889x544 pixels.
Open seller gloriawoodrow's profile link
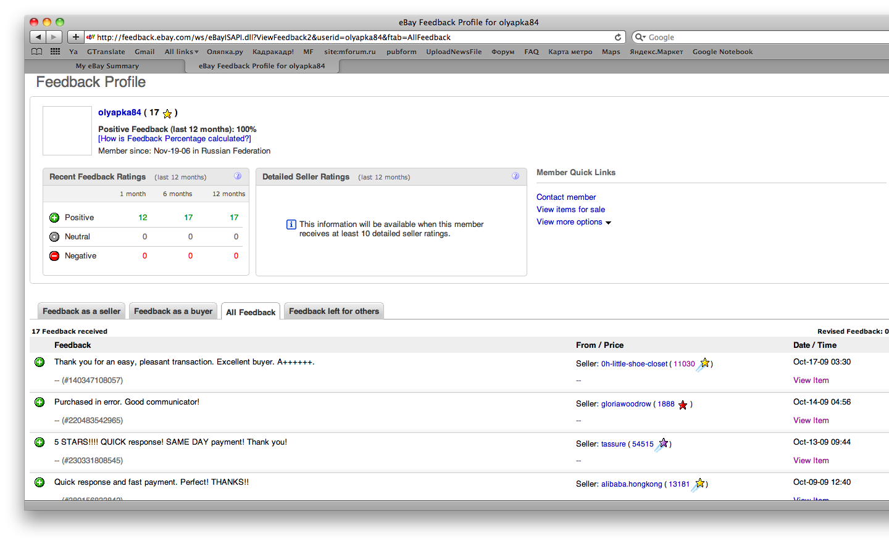coord(626,404)
